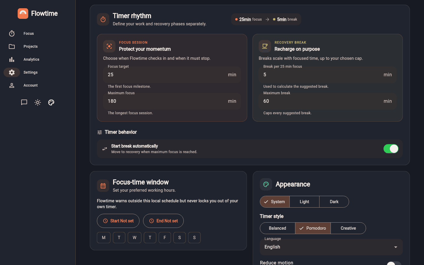This screenshot has width=424, height=265.
Task: Click the Flowtime brand name
Action: tap(44, 14)
